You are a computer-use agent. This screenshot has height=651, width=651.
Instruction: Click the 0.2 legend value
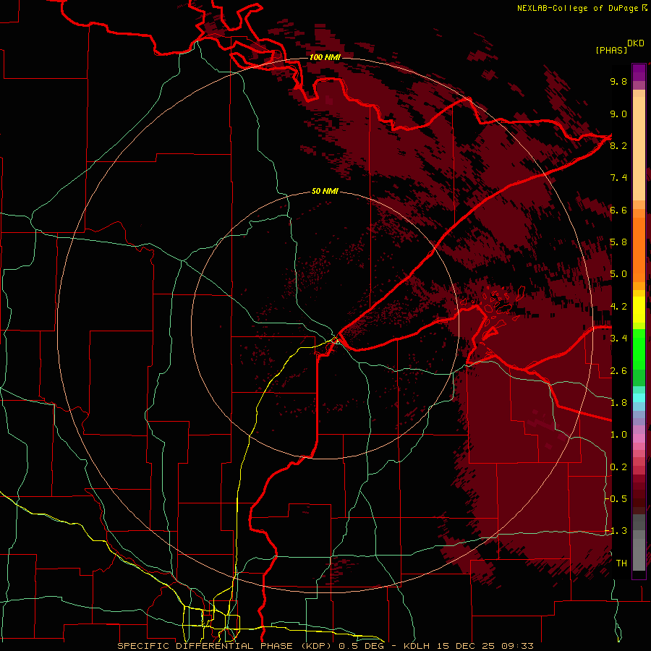tap(618, 467)
